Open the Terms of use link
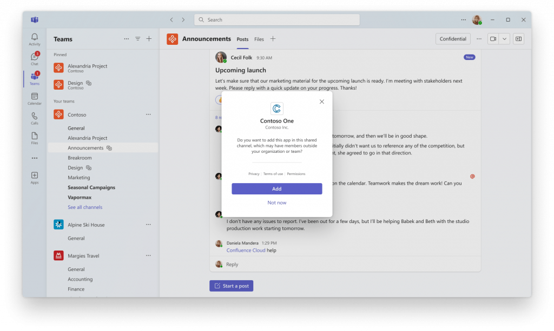554x331 pixels. [273, 174]
